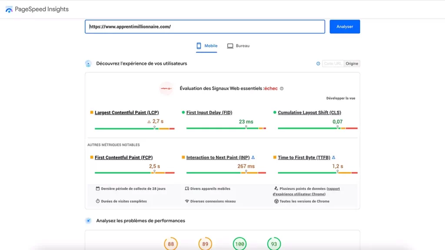Image resolution: width=445 pixels, height=250 pixels.
Task: Click the calendar icon for 28-day period
Action: (98, 188)
